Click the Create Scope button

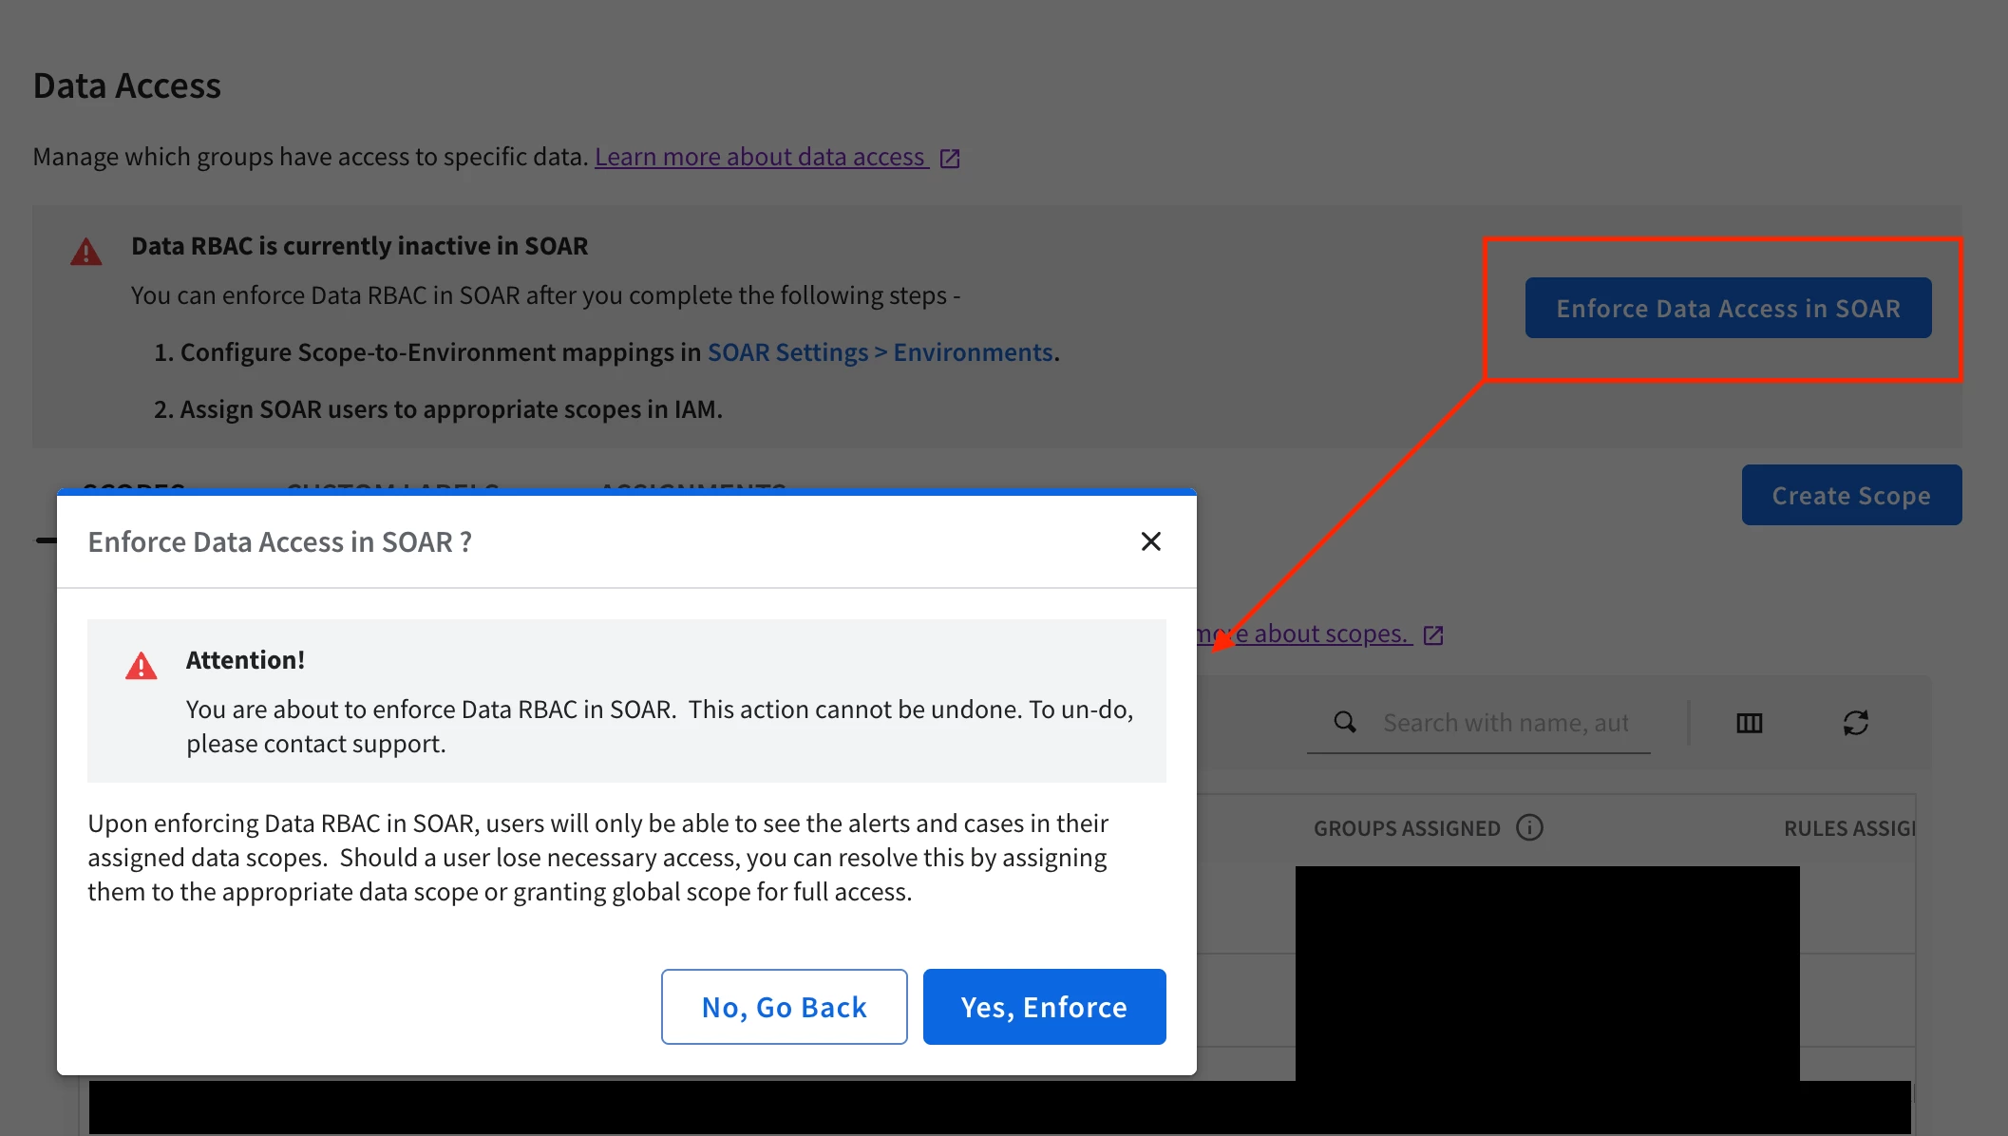click(1851, 495)
